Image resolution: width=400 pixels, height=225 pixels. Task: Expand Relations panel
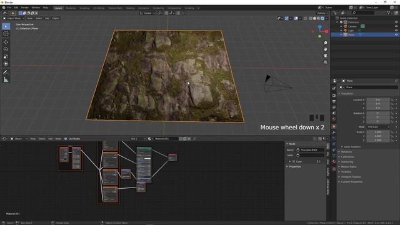pyautogui.click(x=346, y=152)
